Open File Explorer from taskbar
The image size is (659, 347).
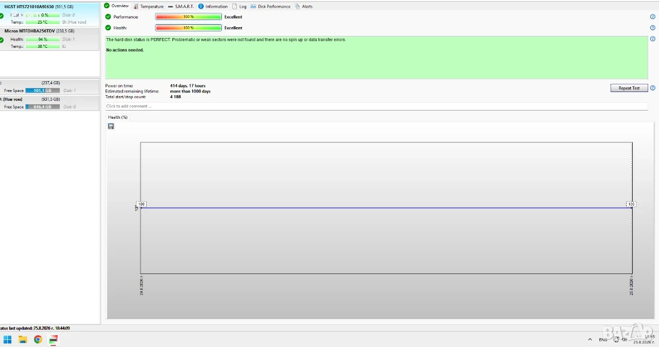23,339
